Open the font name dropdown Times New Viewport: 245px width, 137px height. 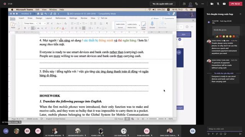coord(31,24)
